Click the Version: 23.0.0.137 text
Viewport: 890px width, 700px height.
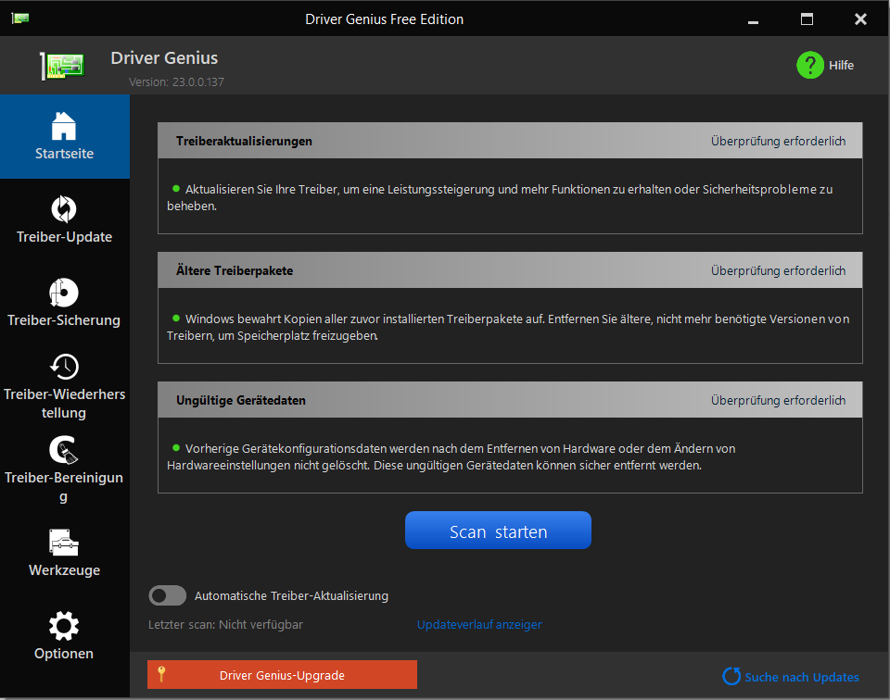click(x=176, y=82)
